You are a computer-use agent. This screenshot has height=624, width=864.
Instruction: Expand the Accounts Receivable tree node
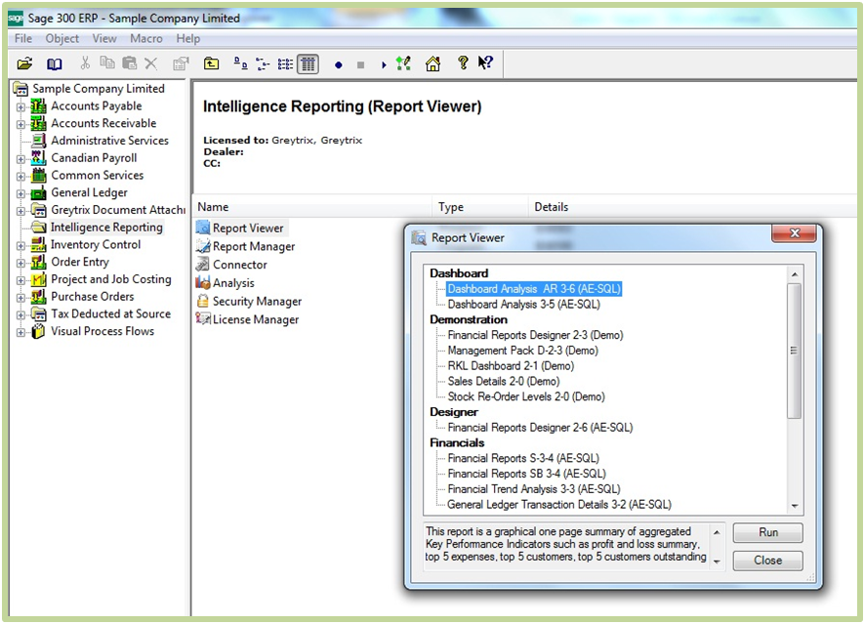coord(21,124)
